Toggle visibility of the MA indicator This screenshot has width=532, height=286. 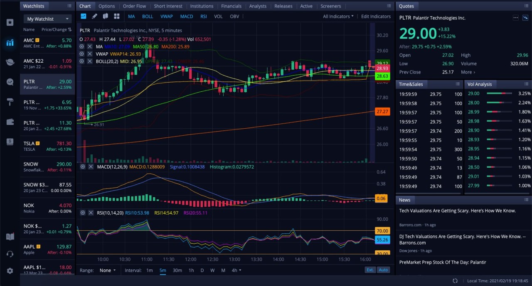(82, 46)
